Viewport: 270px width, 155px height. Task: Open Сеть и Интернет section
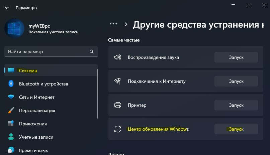pos(51,97)
